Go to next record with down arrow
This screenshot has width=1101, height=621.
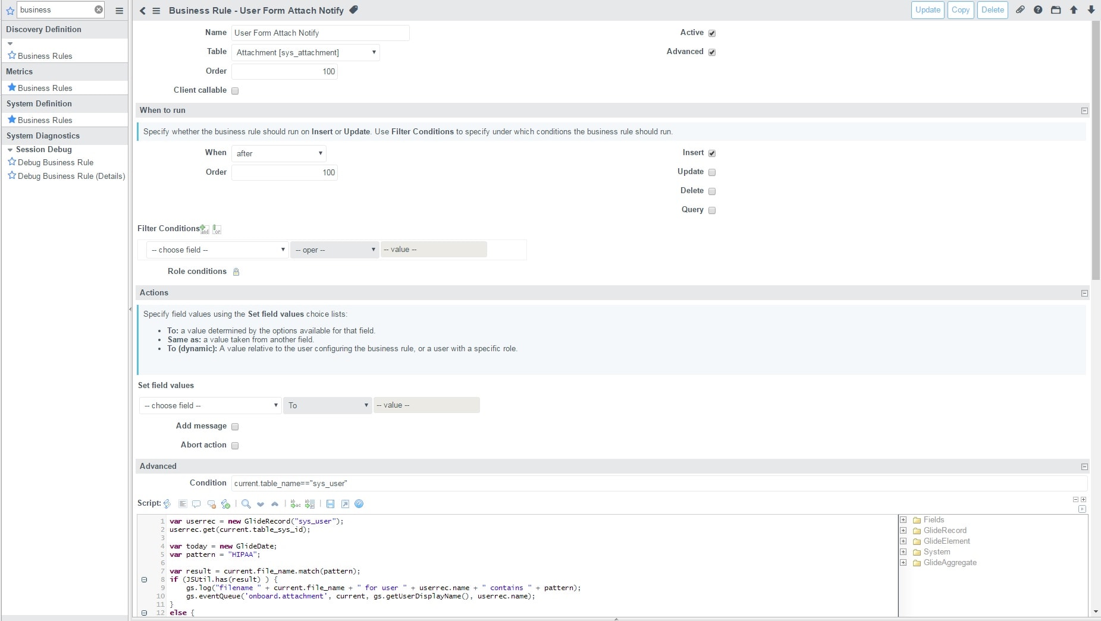point(1091,10)
